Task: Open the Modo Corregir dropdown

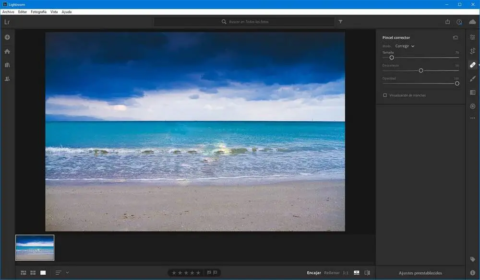Action: point(405,46)
